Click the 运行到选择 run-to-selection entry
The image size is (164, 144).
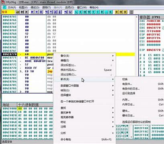click(x=129, y=93)
